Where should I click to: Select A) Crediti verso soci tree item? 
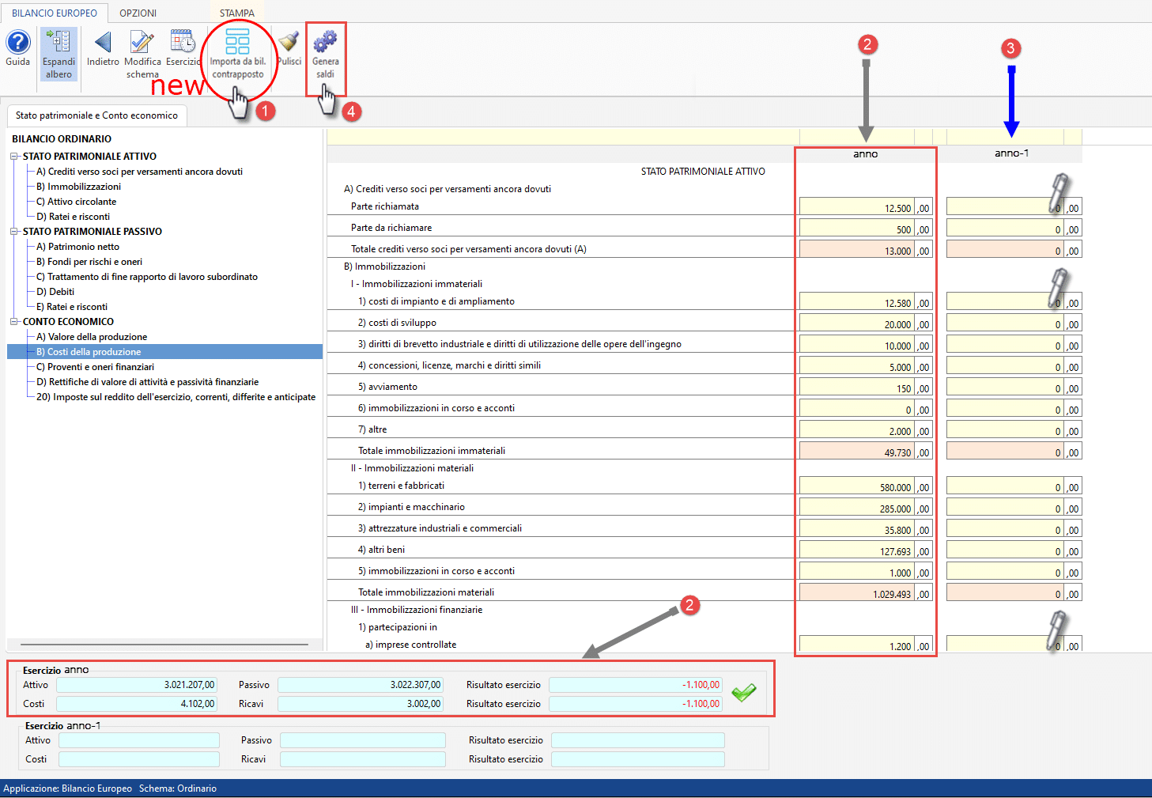tap(139, 172)
